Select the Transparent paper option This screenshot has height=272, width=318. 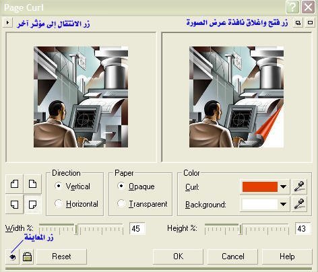121,203
